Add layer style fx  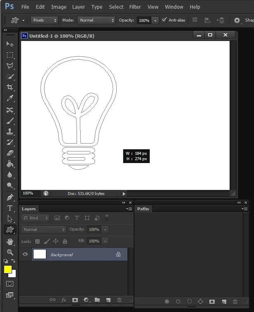(64, 300)
